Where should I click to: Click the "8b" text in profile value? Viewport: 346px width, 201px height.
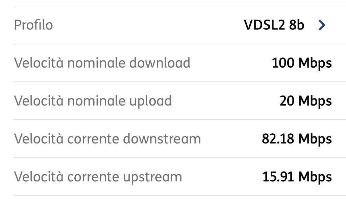297,25
